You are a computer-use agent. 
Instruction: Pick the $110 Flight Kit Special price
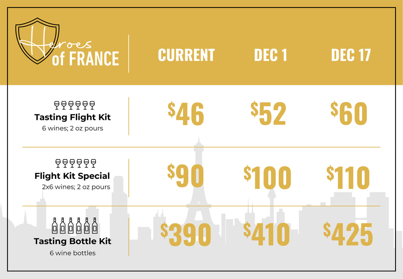pos(348,178)
